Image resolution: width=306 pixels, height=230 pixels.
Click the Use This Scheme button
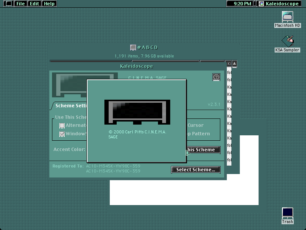click(x=203, y=150)
